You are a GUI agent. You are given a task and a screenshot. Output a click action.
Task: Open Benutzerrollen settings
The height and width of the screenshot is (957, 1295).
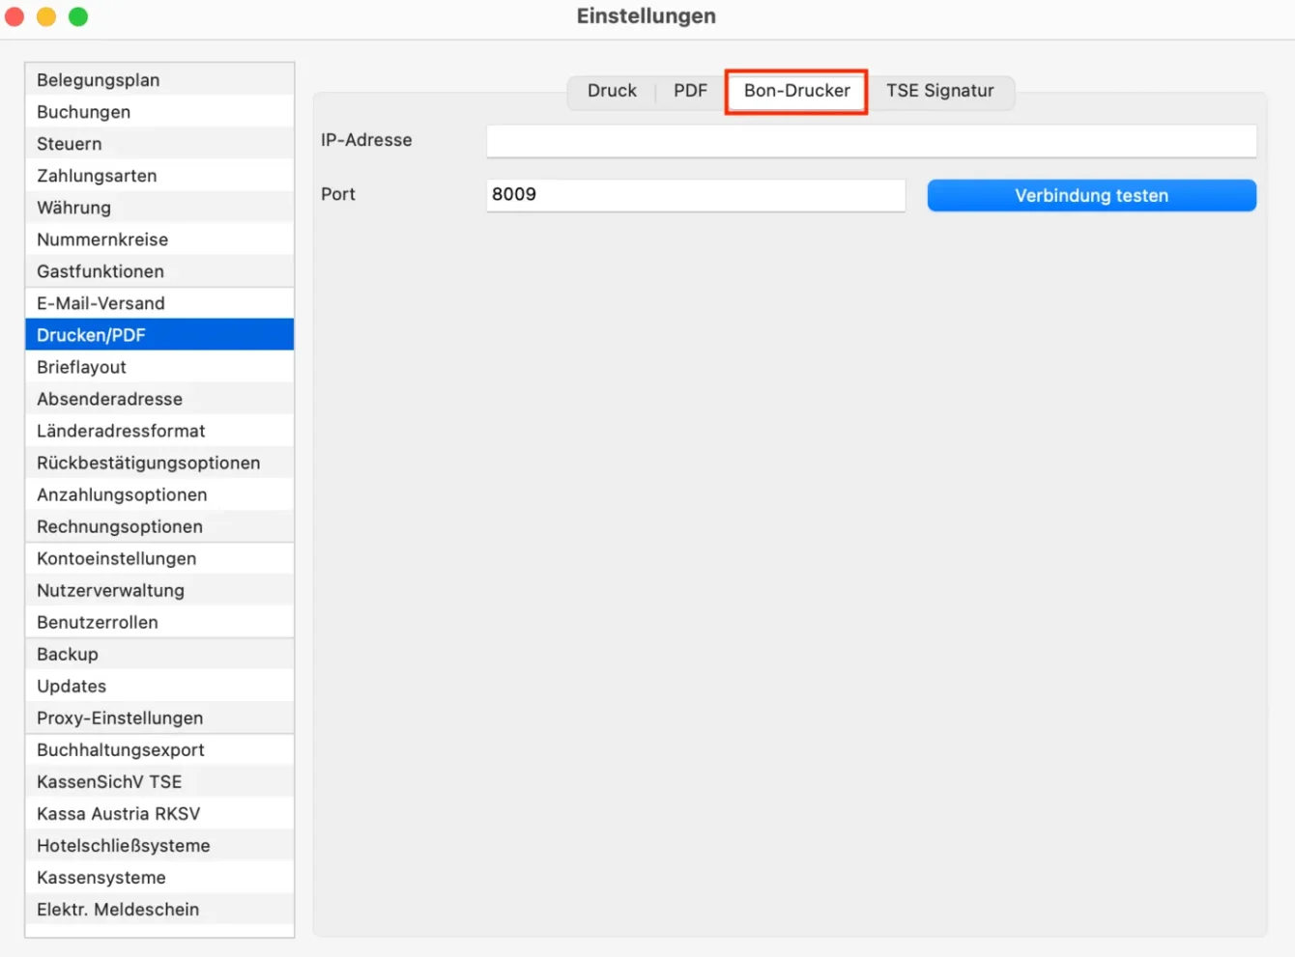[x=159, y=622]
